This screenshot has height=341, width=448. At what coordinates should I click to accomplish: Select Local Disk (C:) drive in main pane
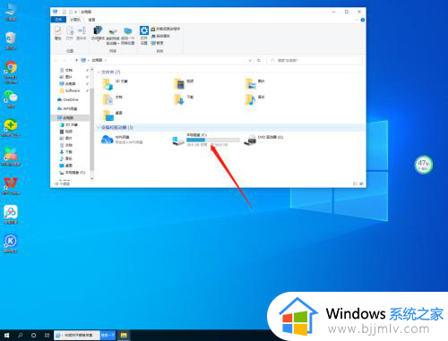[206, 140]
